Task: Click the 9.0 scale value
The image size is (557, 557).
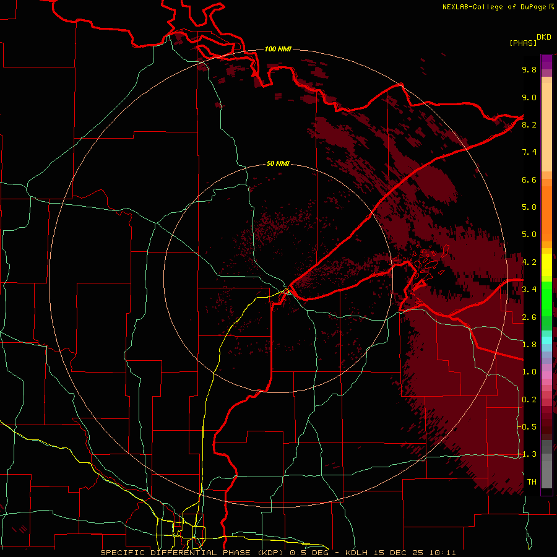Action: pyautogui.click(x=529, y=97)
